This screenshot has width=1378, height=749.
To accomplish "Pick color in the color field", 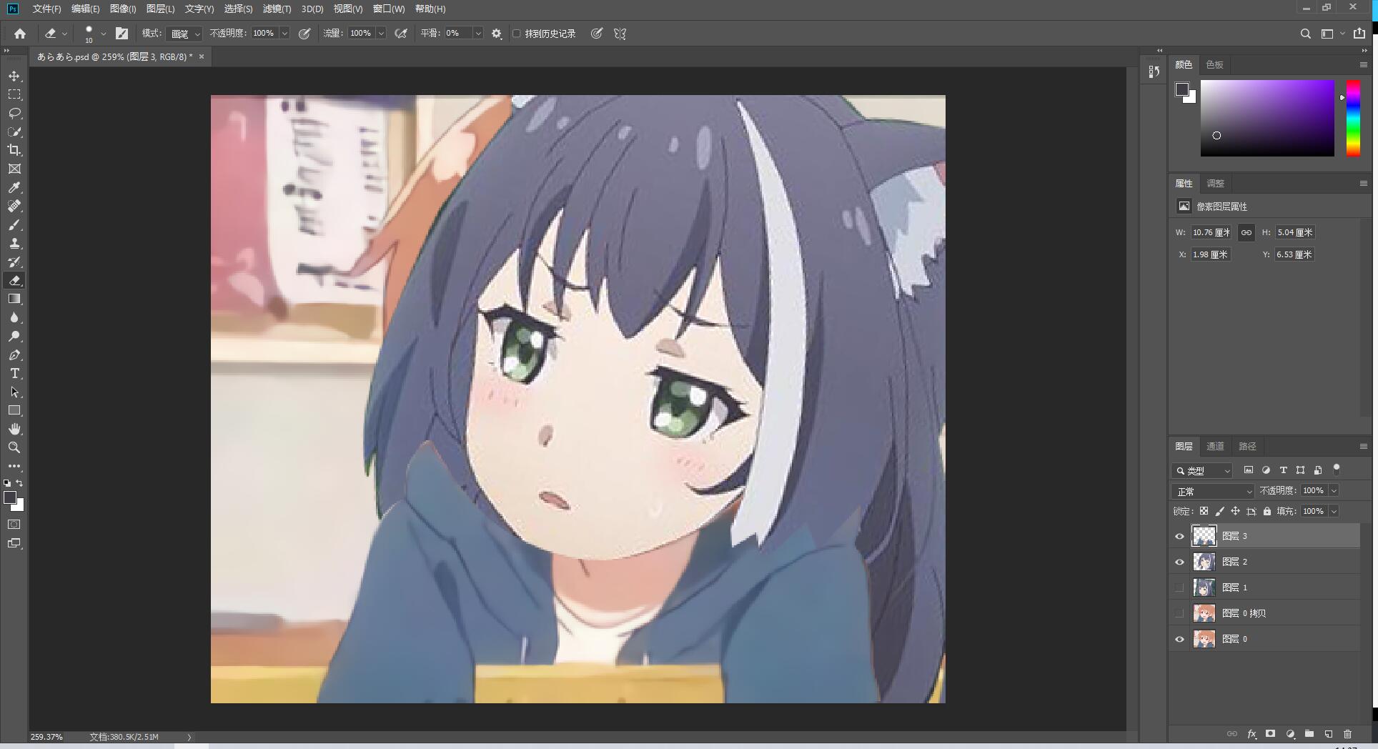I will coord(1267,118).
